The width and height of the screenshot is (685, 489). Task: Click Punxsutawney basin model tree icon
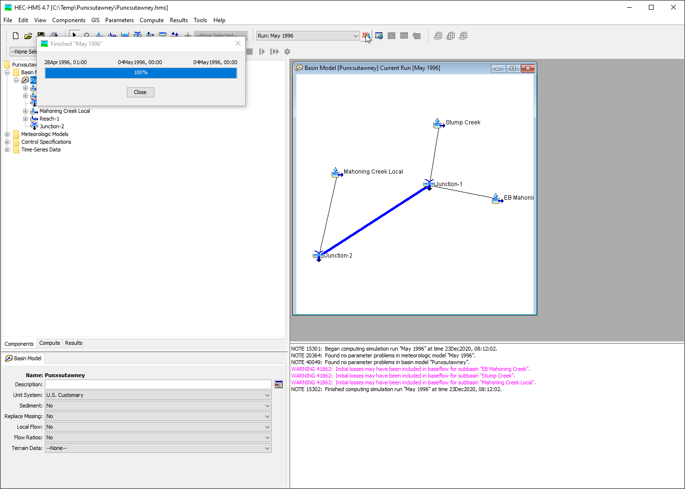point(26,80)
